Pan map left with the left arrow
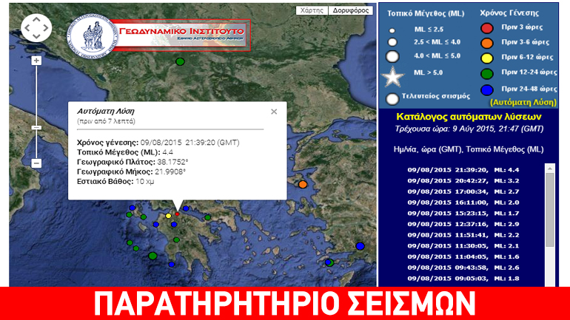 pyautogui.click(x=27, y=27)
